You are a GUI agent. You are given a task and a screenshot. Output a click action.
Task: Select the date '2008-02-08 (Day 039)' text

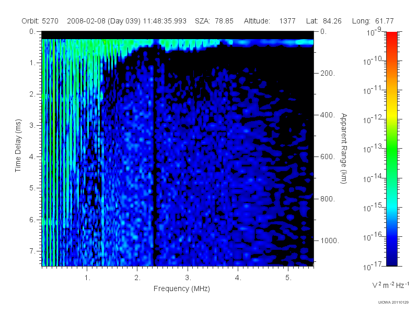[x=103, y=21]
